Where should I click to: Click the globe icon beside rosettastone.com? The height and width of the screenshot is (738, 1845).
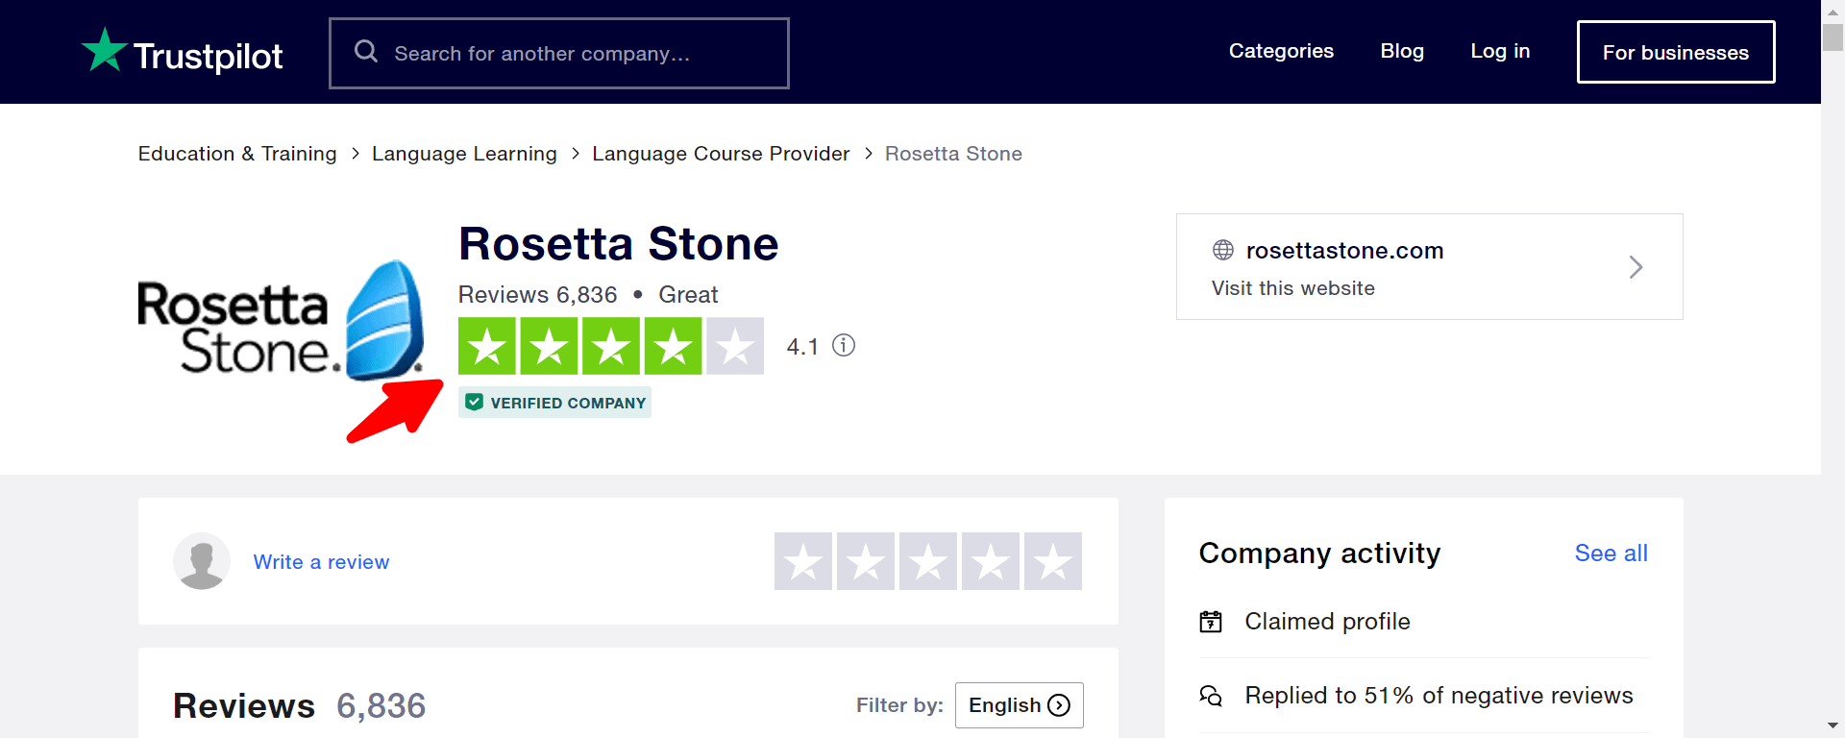pyautogui.click(x=1223, y=251)
